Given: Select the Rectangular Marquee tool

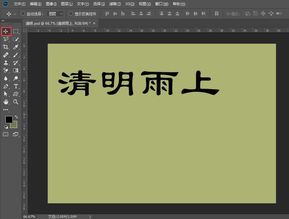Looking at the screenshot, I should [16, 31].
